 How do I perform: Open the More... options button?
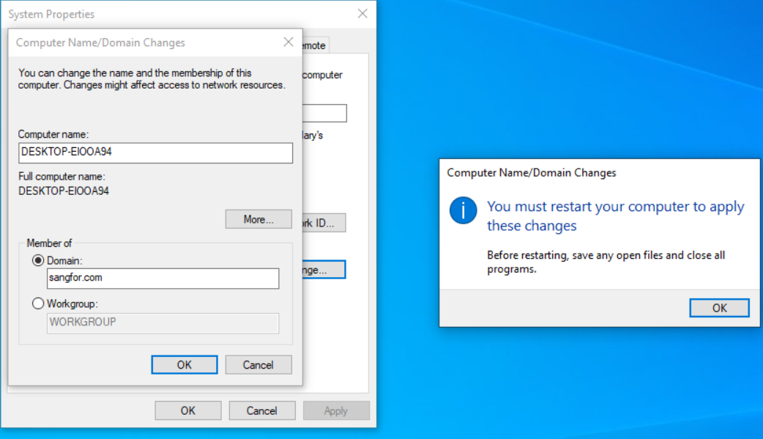(x=258, y=219)
